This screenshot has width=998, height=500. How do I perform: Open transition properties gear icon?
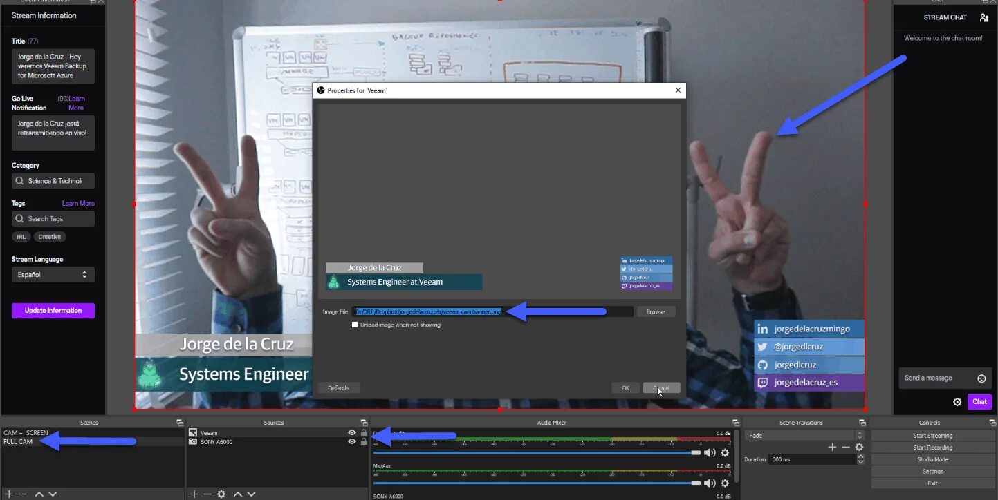(859, 448)
